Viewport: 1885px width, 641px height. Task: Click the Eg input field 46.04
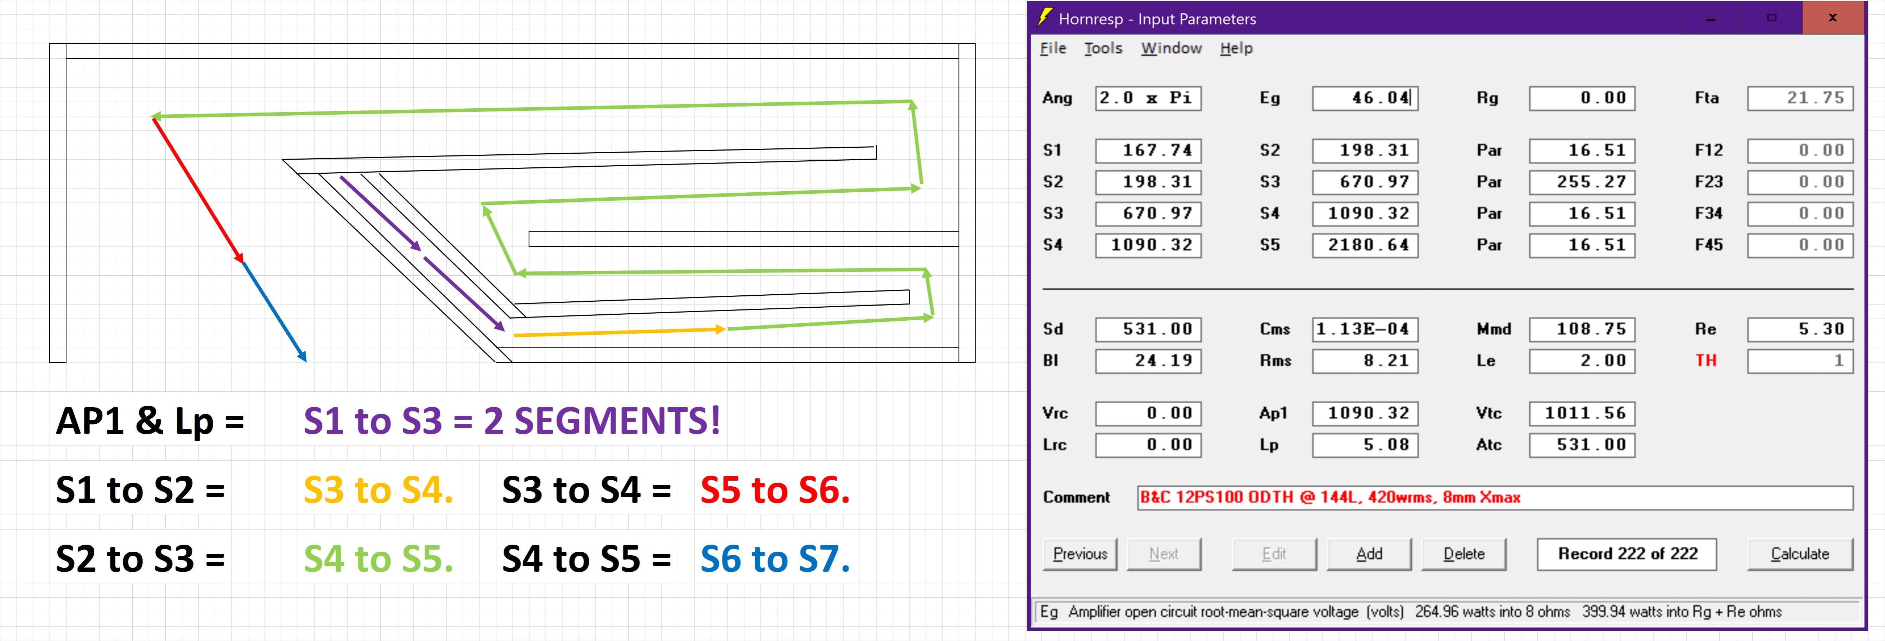click(1365, 98)
